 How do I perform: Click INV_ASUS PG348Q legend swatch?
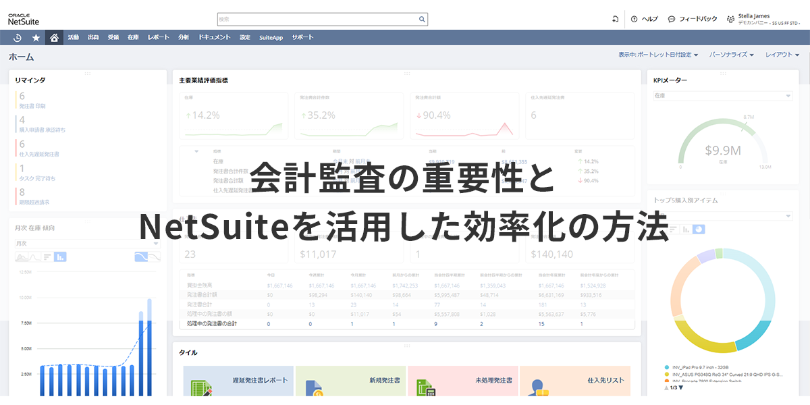[x=667, y=373]
